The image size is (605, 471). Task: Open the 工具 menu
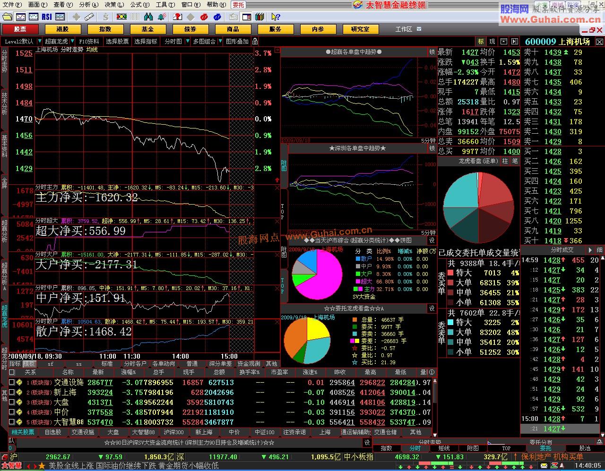click(165, 5)
